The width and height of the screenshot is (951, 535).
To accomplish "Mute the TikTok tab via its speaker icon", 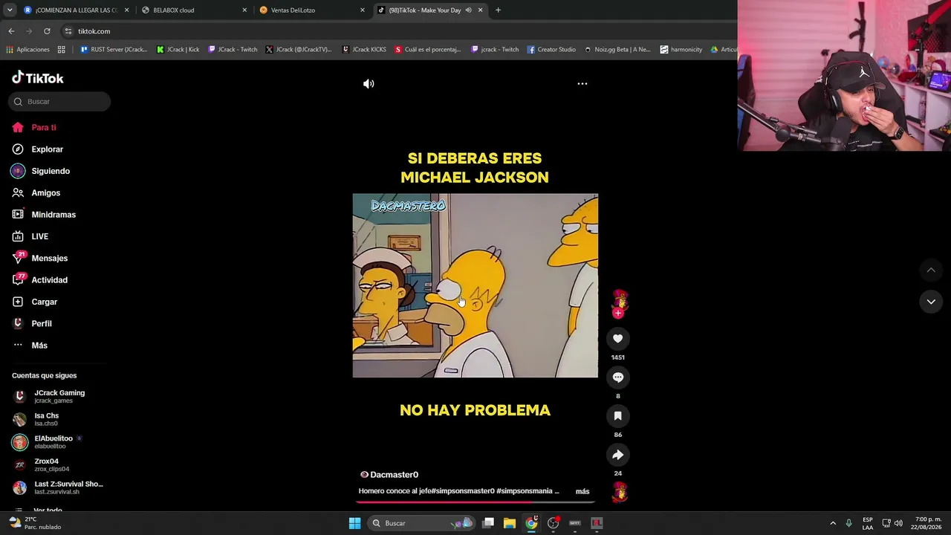I will tap(468, 10).
